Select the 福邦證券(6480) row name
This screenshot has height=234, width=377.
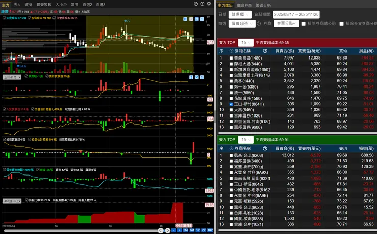(x=248, y=161)
